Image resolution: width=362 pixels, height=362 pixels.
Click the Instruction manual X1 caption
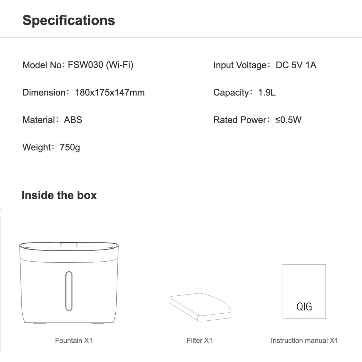(304, 340)
